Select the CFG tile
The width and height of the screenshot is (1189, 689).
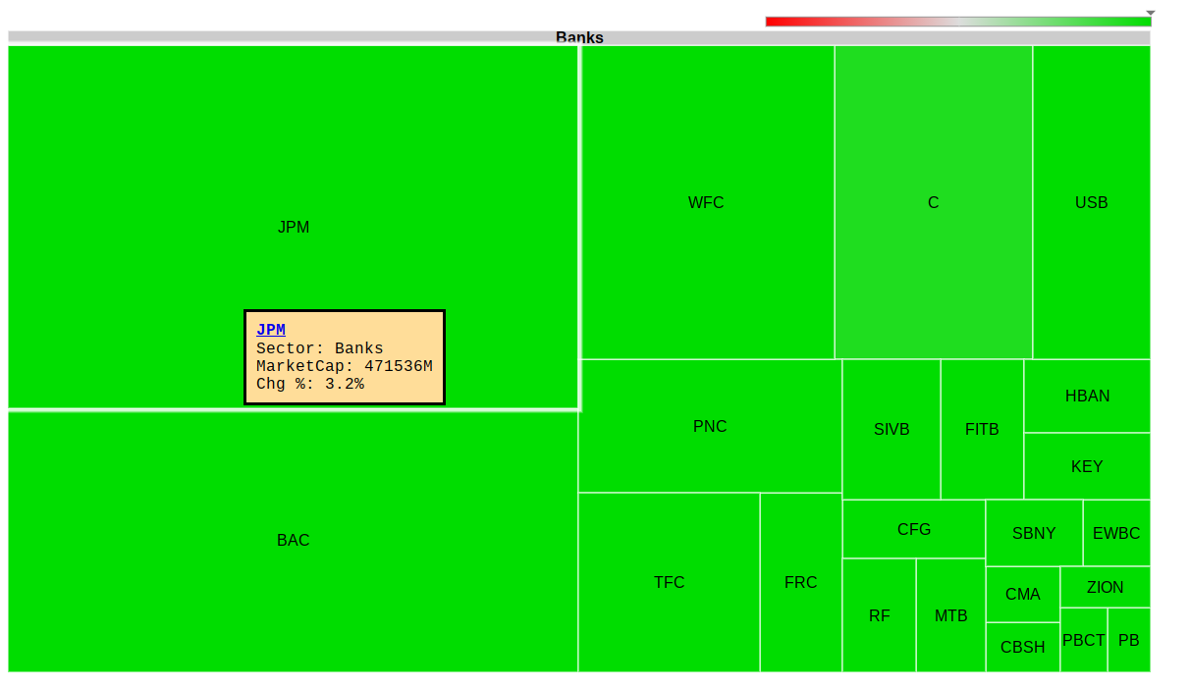pyautogui.click(x=914, y=529)
